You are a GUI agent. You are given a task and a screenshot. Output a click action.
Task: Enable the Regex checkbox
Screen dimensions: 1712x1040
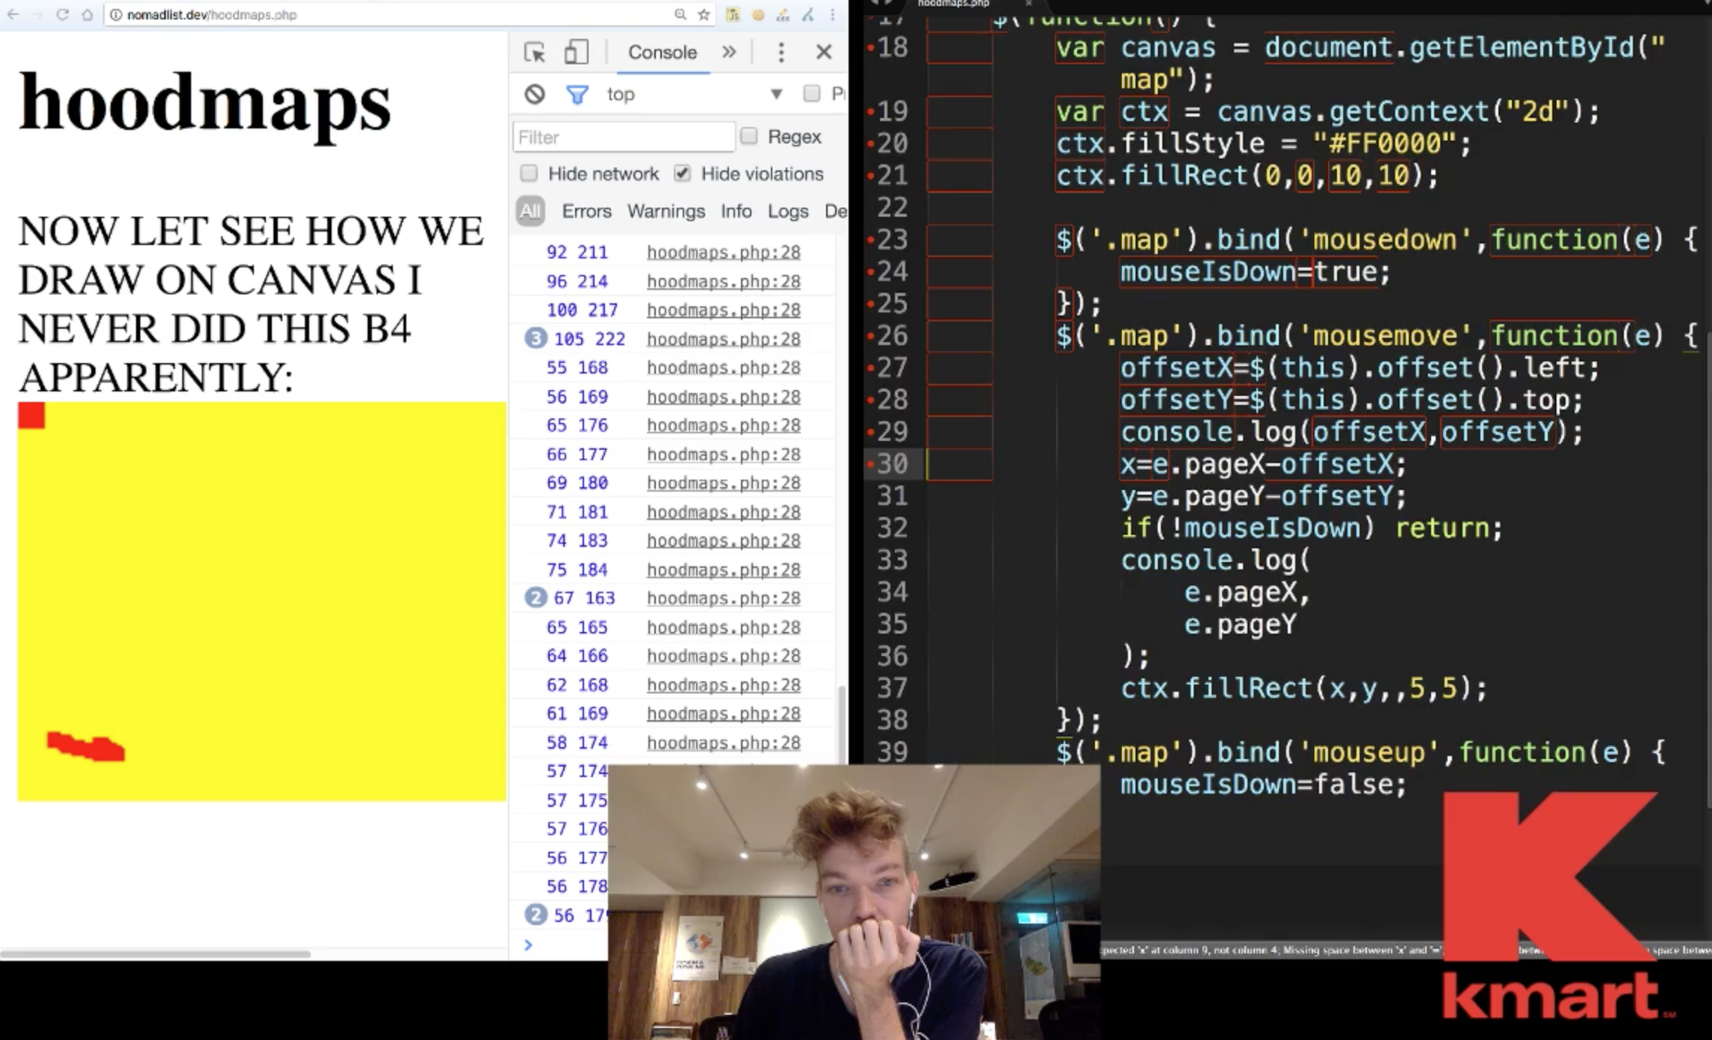748,136
